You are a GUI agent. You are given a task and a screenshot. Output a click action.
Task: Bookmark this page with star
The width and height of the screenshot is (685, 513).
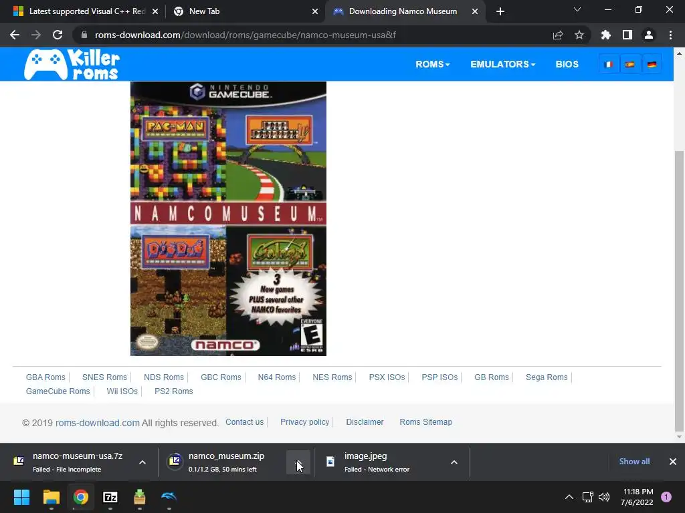click(579, 35)
